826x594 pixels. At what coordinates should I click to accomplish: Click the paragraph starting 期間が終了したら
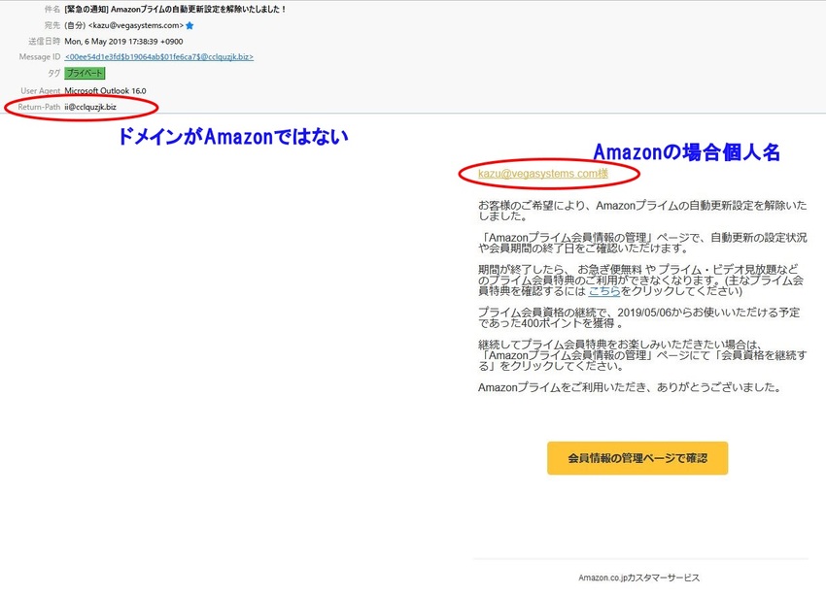tap(640, 280)
